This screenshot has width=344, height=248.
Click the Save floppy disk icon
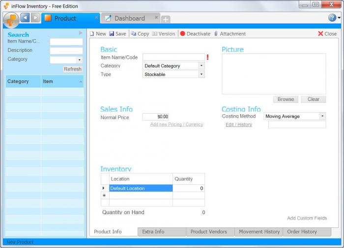pos(112,34)
